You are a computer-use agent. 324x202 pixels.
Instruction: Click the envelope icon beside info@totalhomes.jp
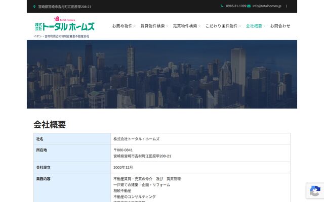click(249, 6)
